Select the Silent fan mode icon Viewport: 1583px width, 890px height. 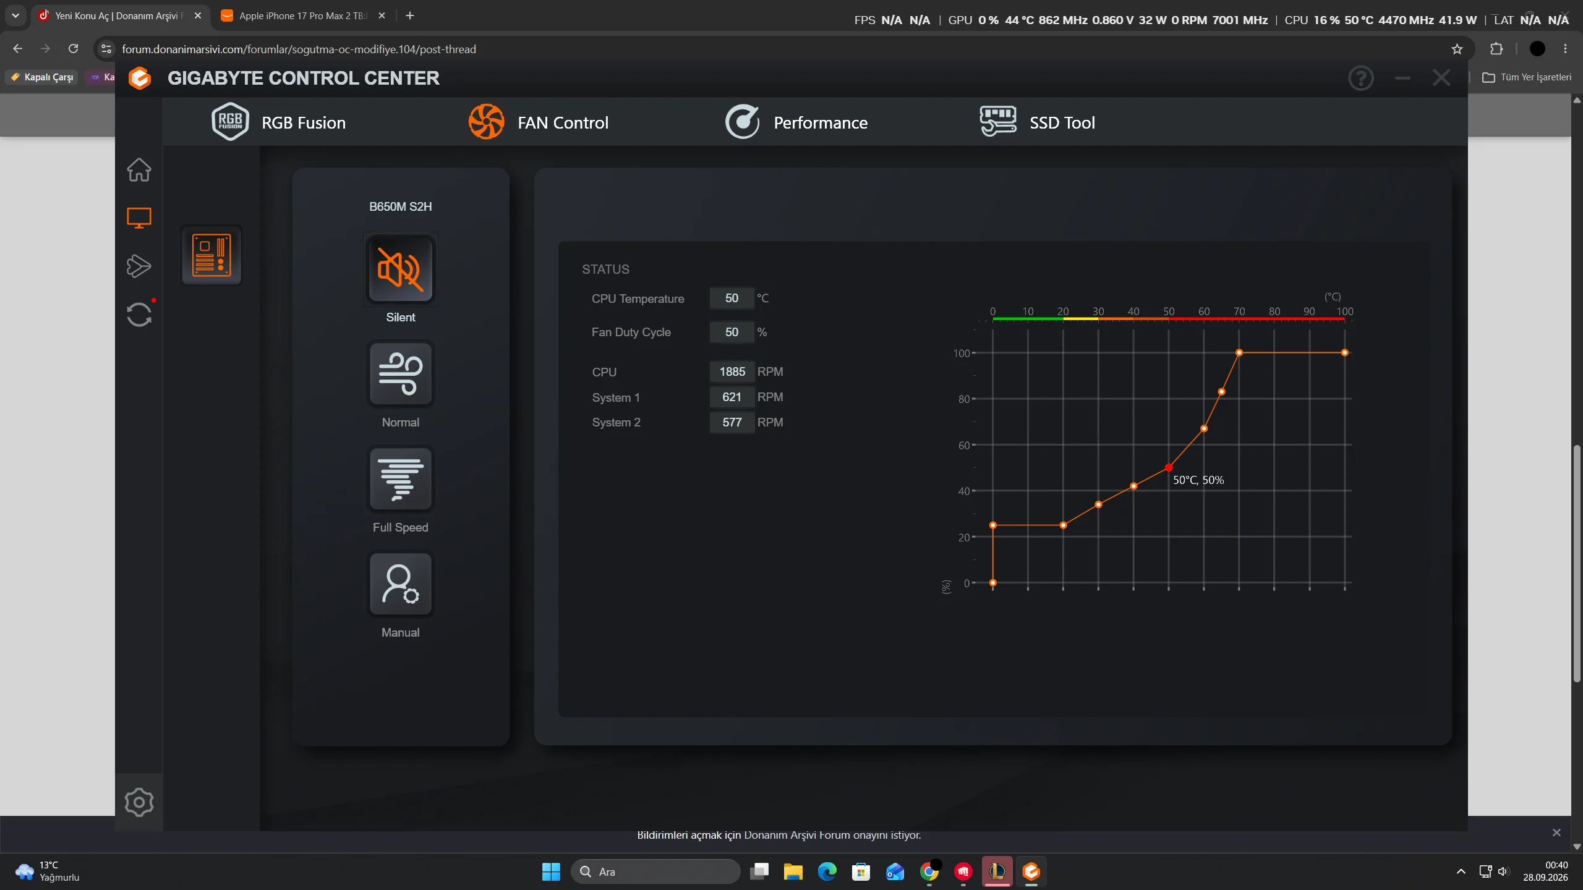[401, 269]
